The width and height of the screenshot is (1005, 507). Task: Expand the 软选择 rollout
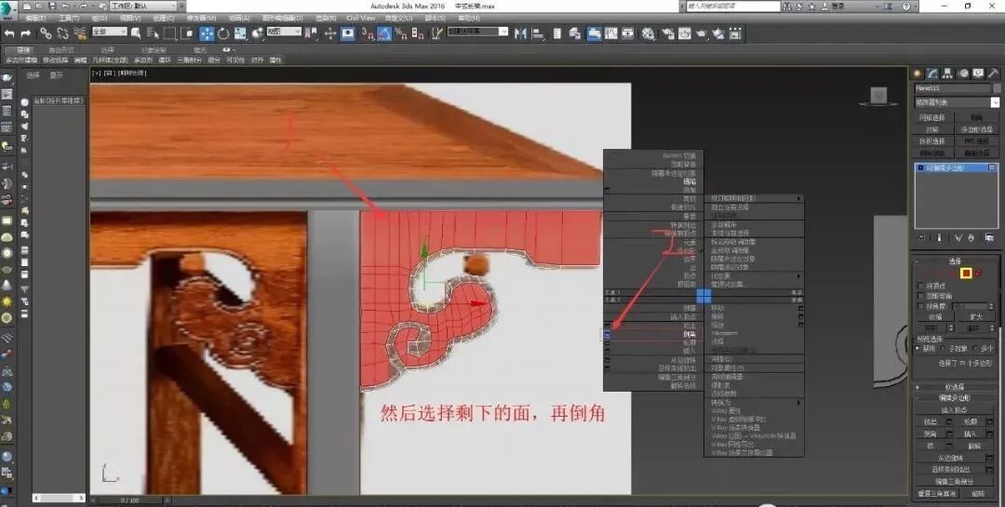point(955,387)
